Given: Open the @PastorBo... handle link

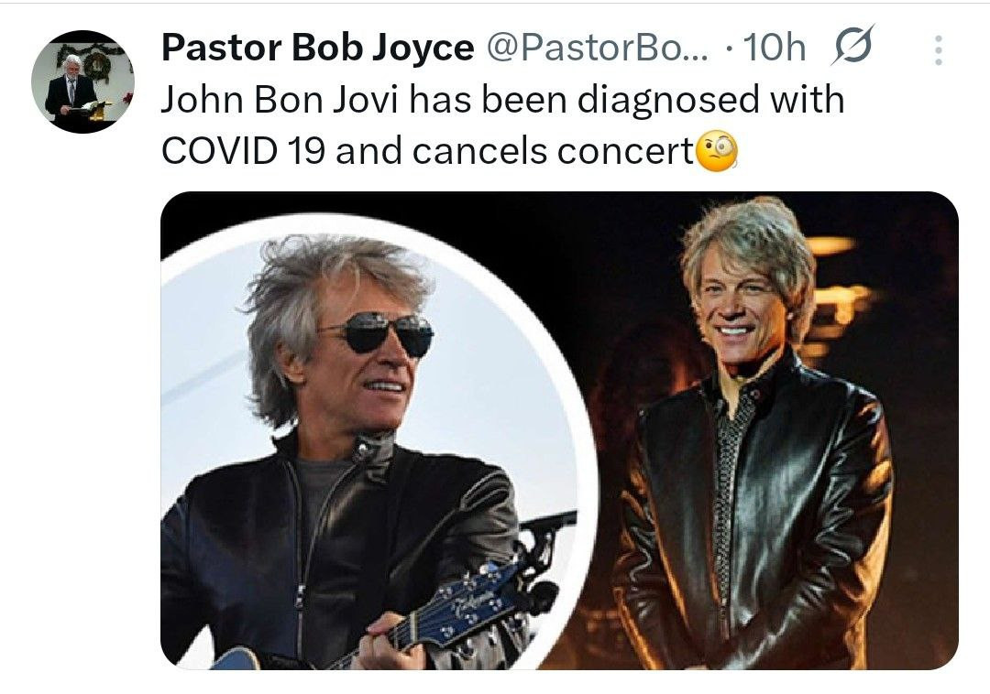Looking at the screenshot, I should pos(597,48).
